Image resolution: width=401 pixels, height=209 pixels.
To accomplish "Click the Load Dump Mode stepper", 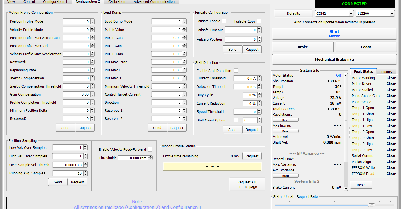I will 184,21.
